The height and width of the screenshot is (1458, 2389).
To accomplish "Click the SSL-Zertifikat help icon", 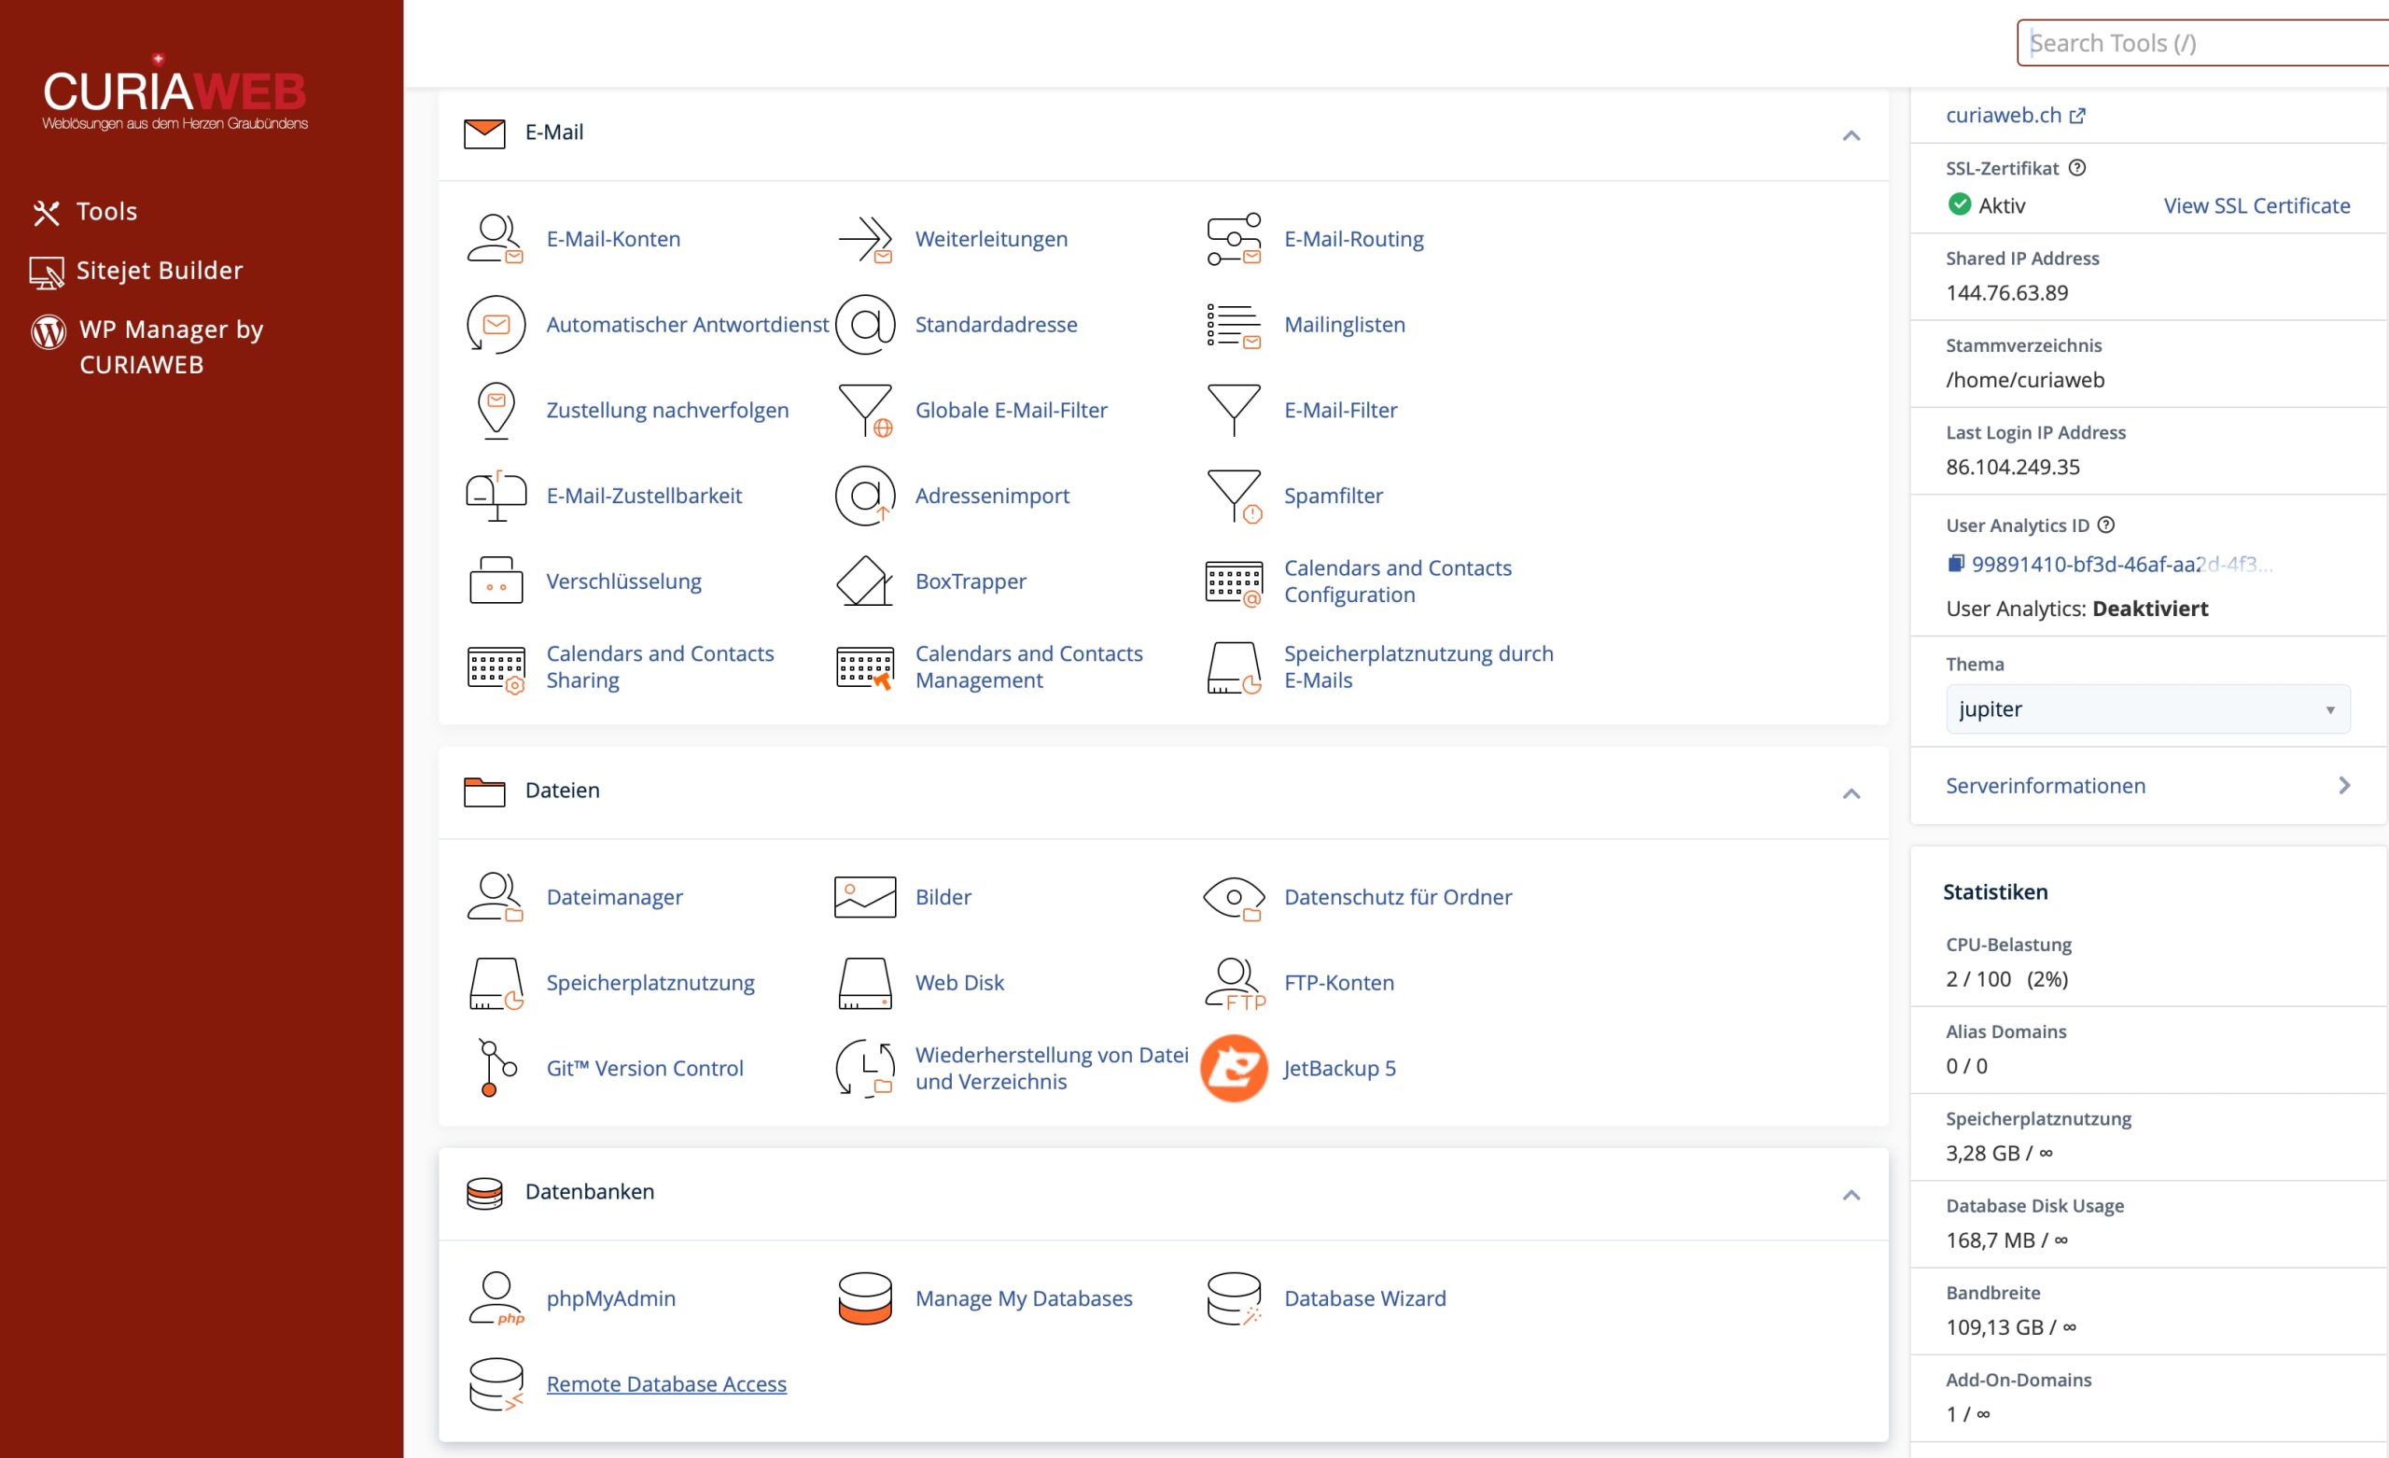I will [x=2076, y=168].
